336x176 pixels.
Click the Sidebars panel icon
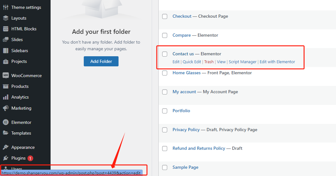click(6, 51)
